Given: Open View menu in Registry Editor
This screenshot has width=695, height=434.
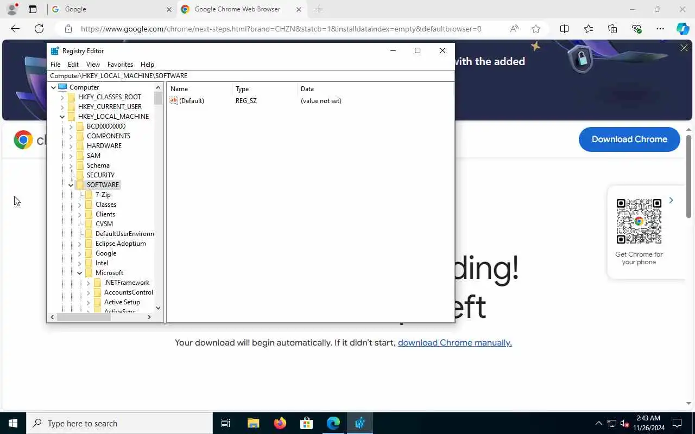Looking at the screenshot, I should (93, 64).
